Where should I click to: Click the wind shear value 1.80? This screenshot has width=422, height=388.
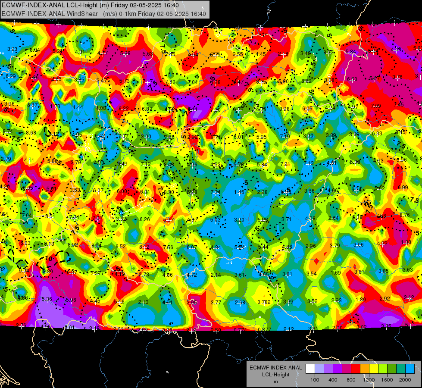click(361, 300)
